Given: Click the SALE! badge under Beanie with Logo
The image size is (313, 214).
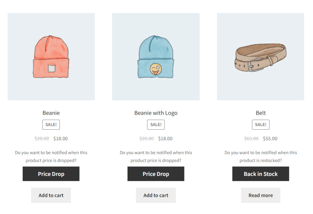Looking at the screenshot, I should (x=156, y=124).
